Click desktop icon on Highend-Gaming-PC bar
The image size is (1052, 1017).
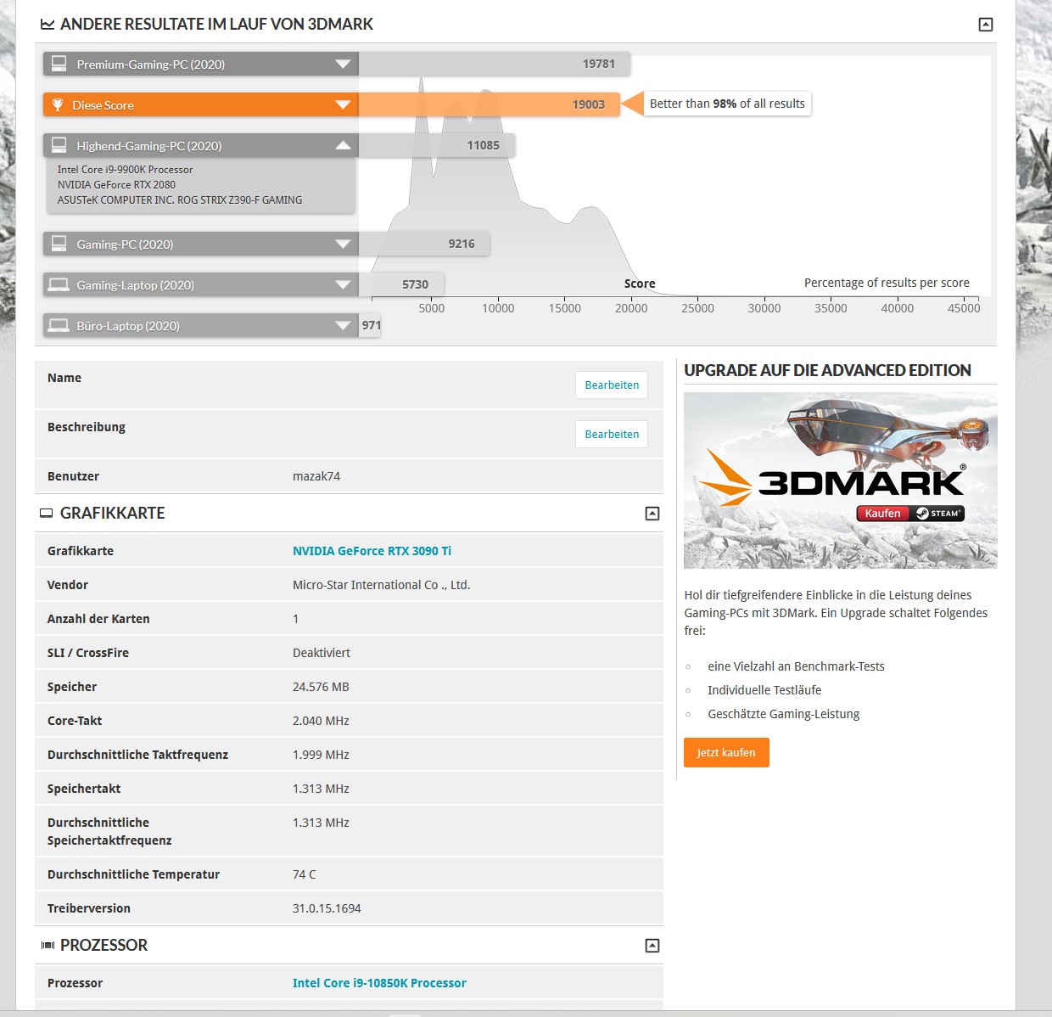59,145
